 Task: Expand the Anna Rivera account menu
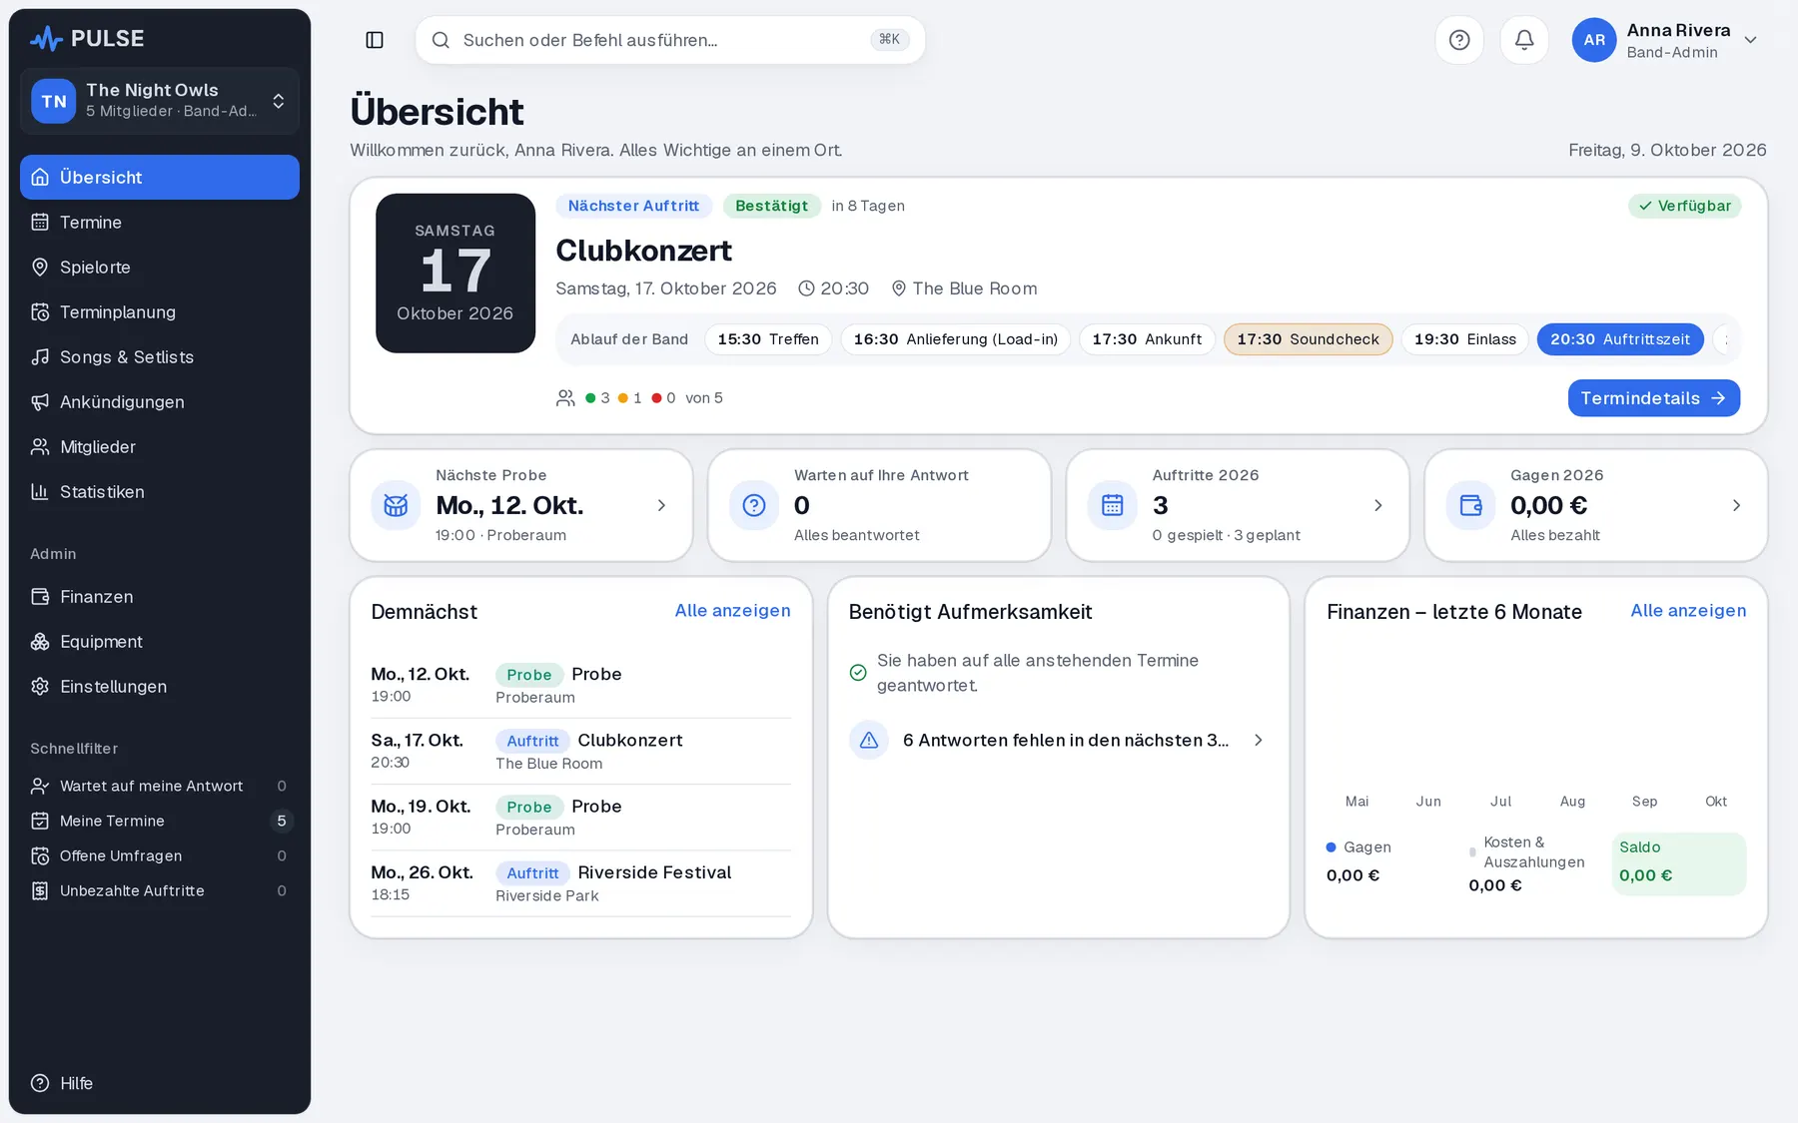point(1750,40)
